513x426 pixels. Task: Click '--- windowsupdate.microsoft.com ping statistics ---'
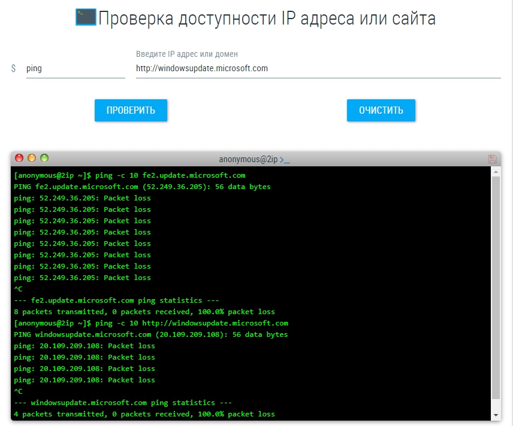[123, 403]
